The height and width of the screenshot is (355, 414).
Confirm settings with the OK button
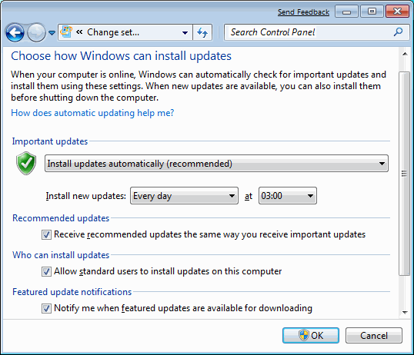pos(311,336)
